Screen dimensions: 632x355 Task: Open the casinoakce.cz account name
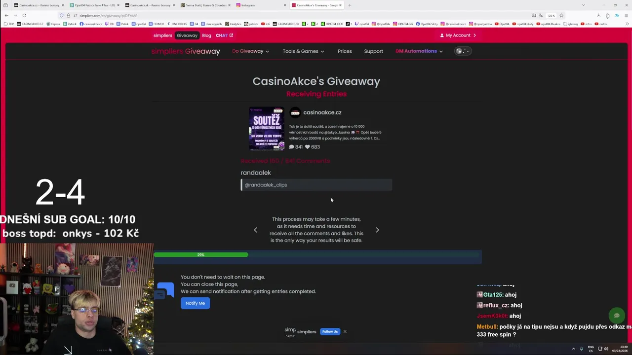[x=322, y=112]
